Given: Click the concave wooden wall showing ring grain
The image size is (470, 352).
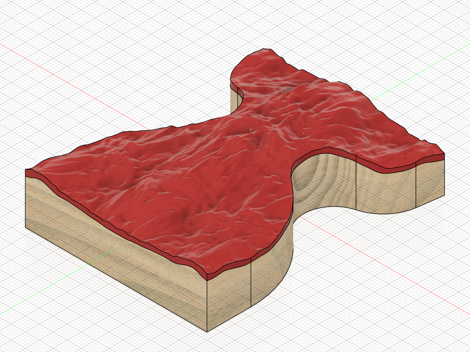Looking at the screenshot, I should (324, 183).
